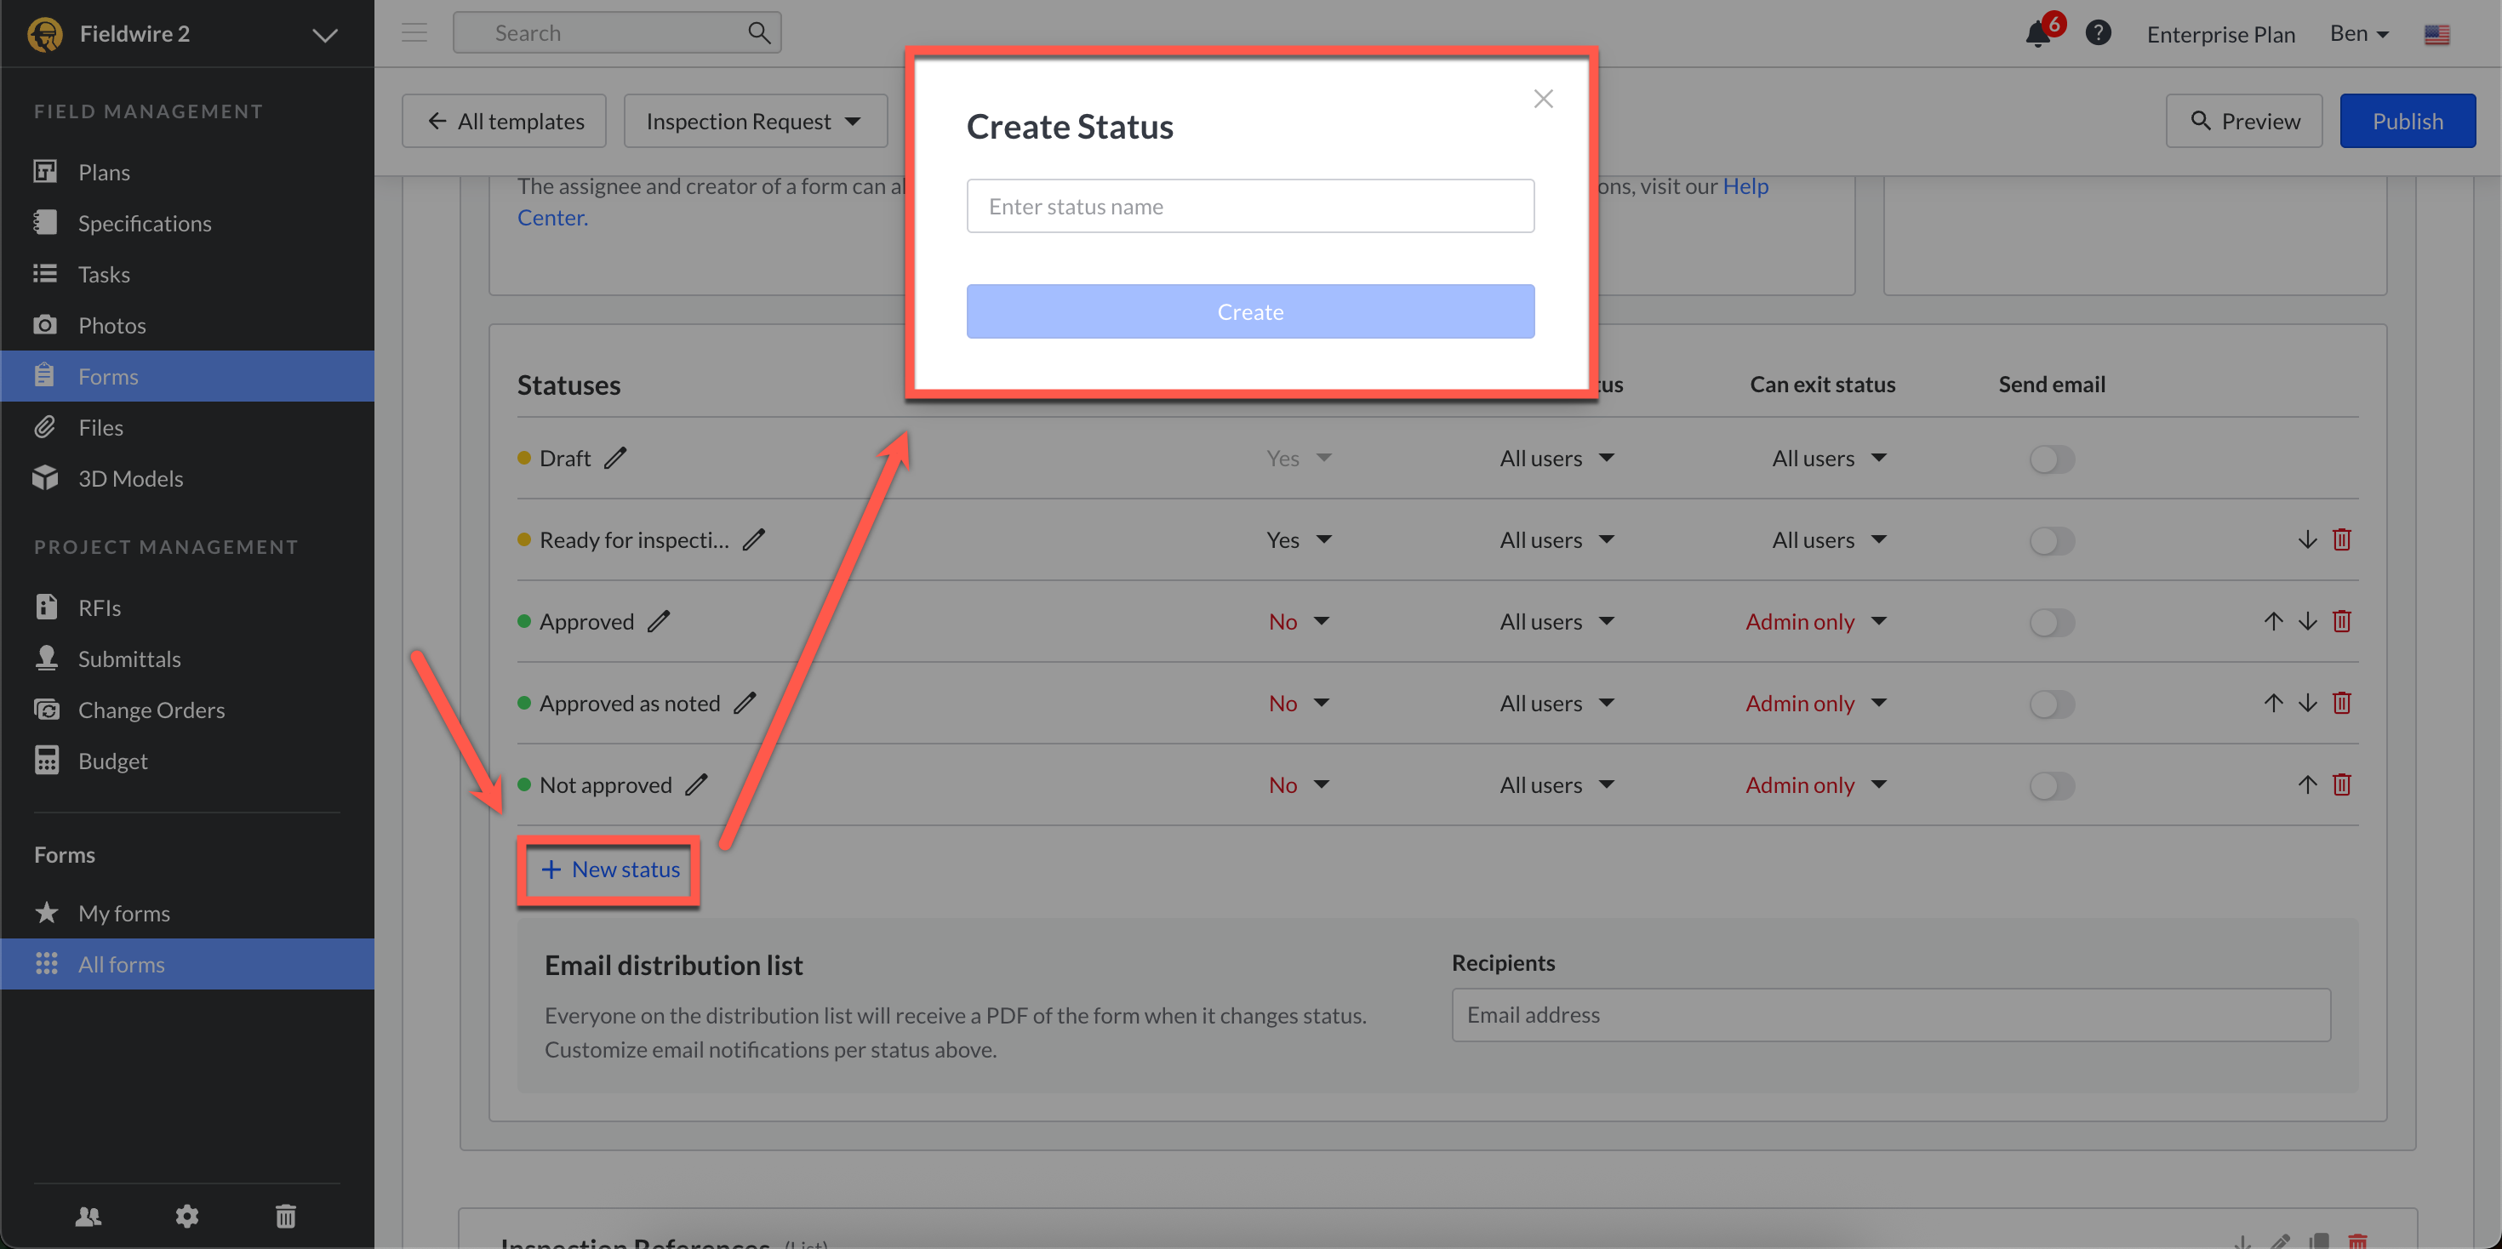Click the search magnifier icon
Image resolution: width=2502 pixels, height=1249 pixels.
coord(758,34)
